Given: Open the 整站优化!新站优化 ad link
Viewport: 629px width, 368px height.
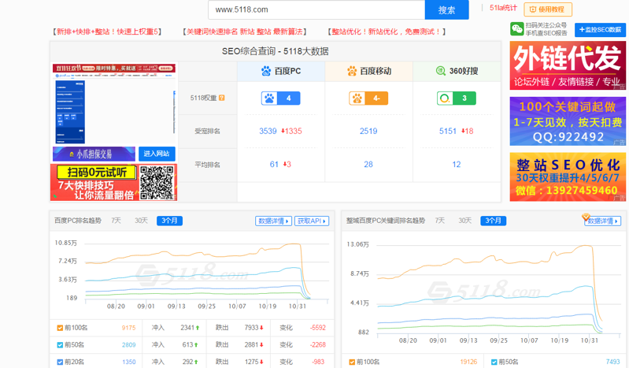Looking at the screenshot, I should [x=387, y=32].
